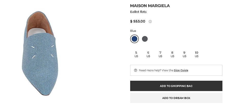228x105 pixels.
Task: Select the blue color swatch
Action: [134, 39]
